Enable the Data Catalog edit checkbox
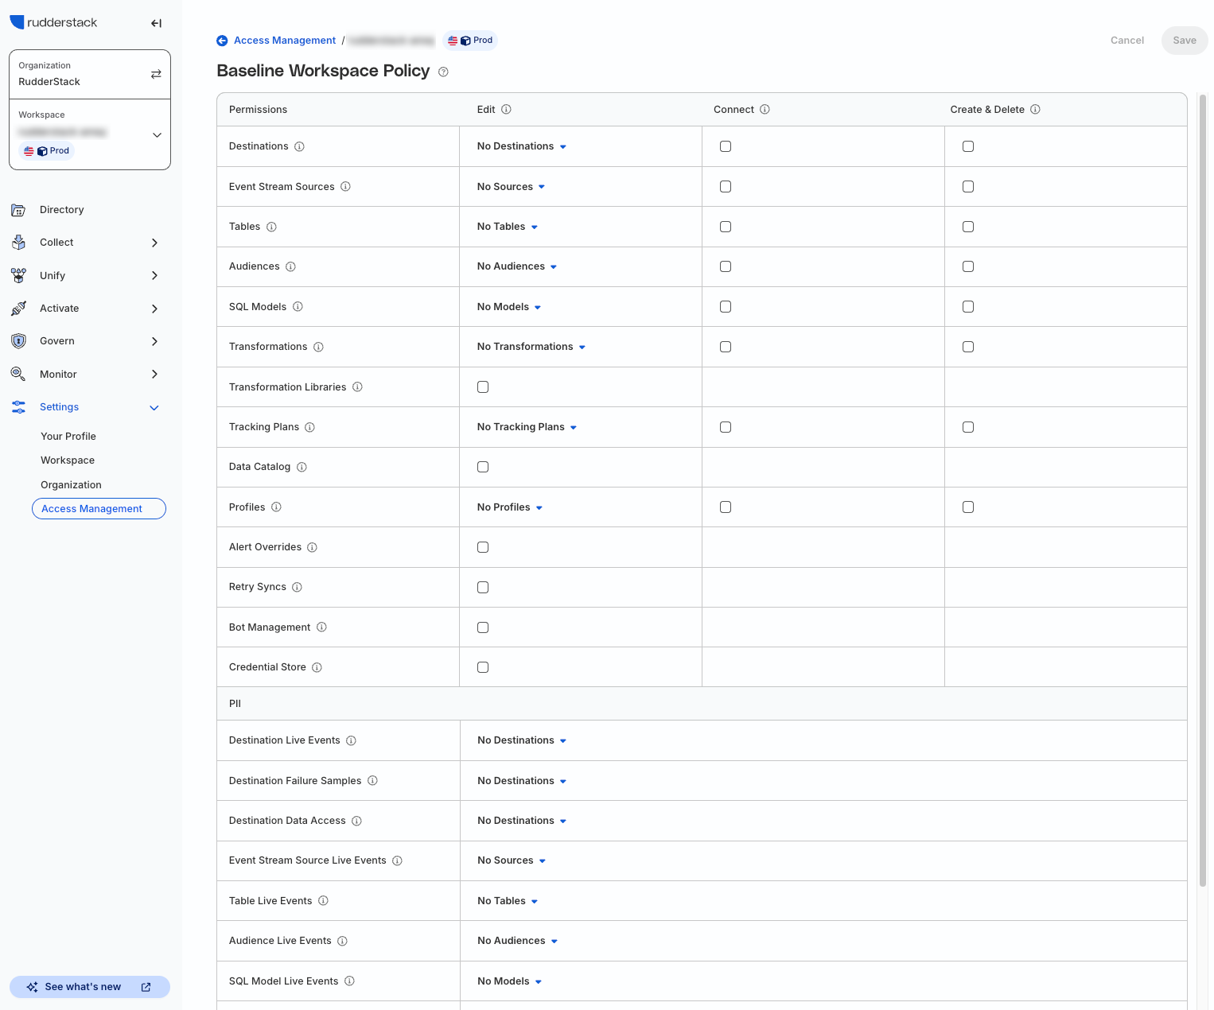 pyautogui.click(x=483, y=467)
